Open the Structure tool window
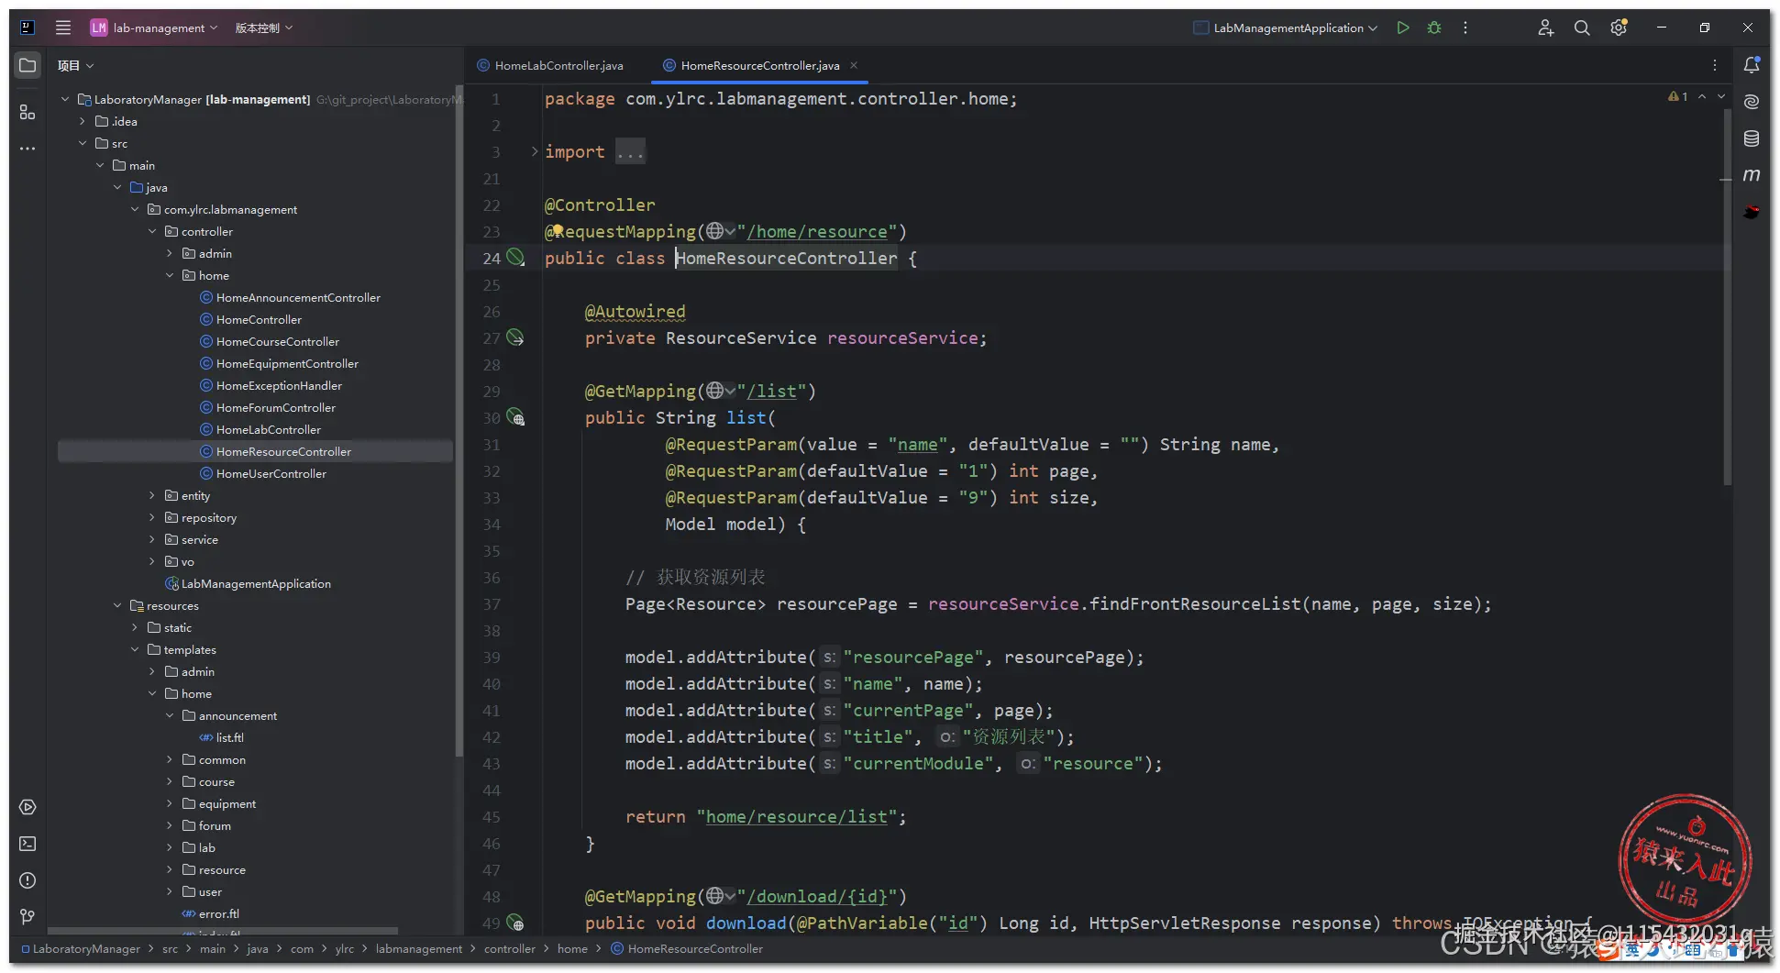This screenshot has height=973, width=1780. coord(28,112)
